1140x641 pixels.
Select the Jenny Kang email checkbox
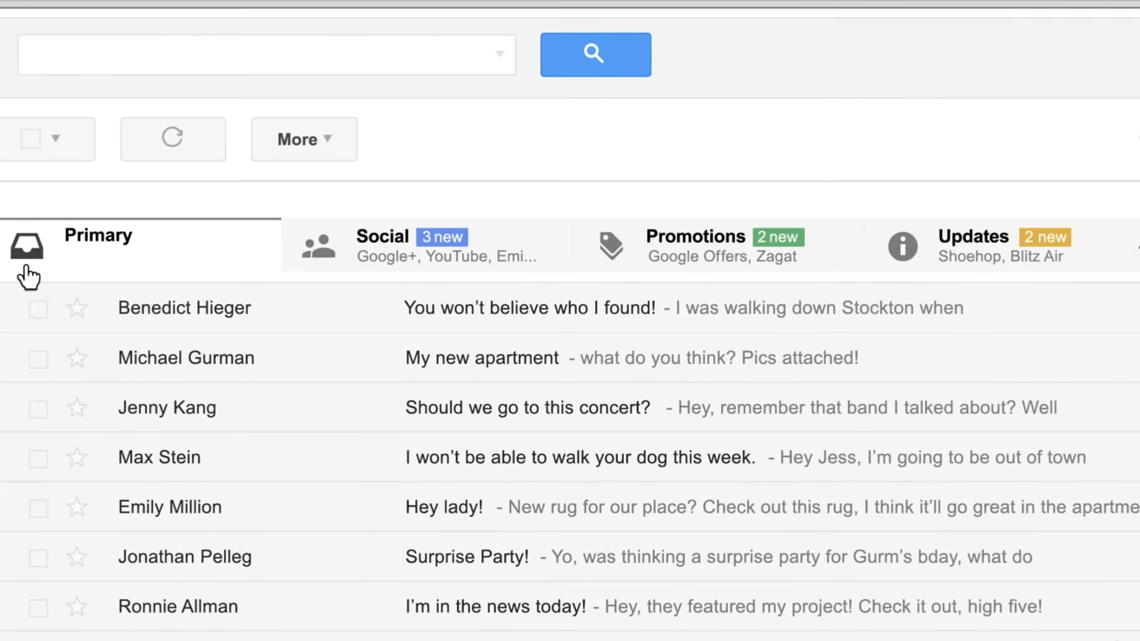(x=38, y=408)
